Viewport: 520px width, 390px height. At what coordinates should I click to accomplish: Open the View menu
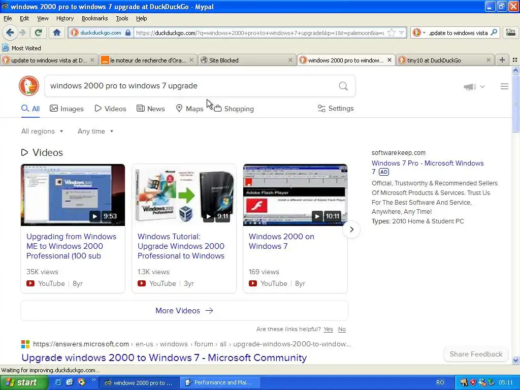pyautogui.click(x=43, y=18)
